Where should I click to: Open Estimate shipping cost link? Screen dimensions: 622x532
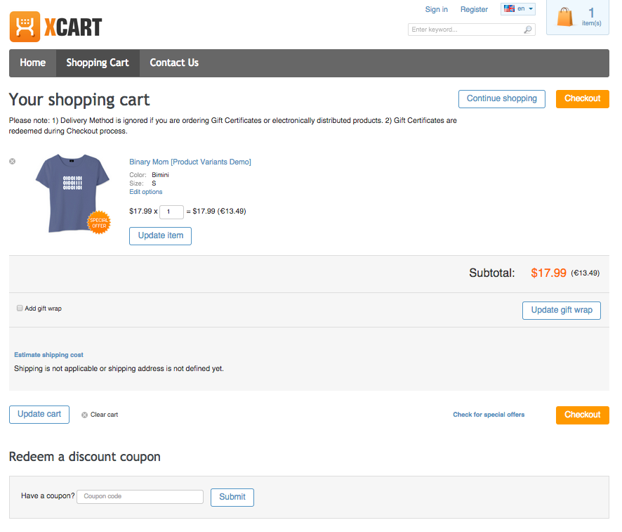49,355
